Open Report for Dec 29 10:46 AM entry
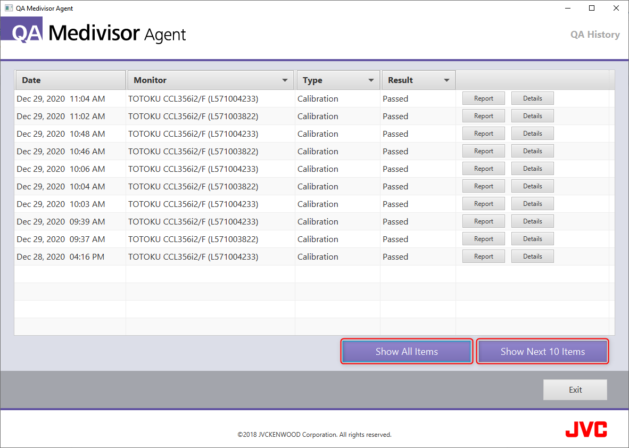629x448 pixels. tap(483, 151)
